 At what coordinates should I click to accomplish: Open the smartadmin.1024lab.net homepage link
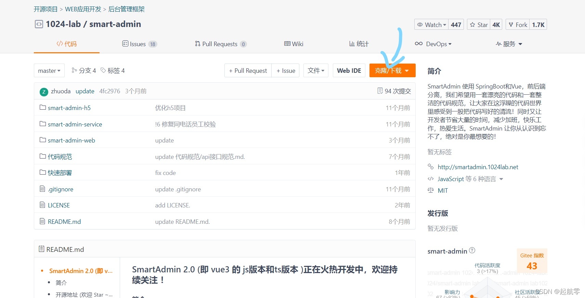point(478,167)
